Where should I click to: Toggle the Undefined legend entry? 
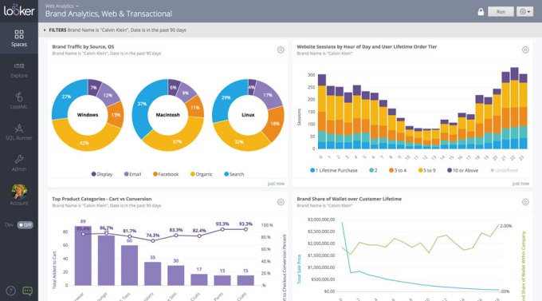(504, 170)
